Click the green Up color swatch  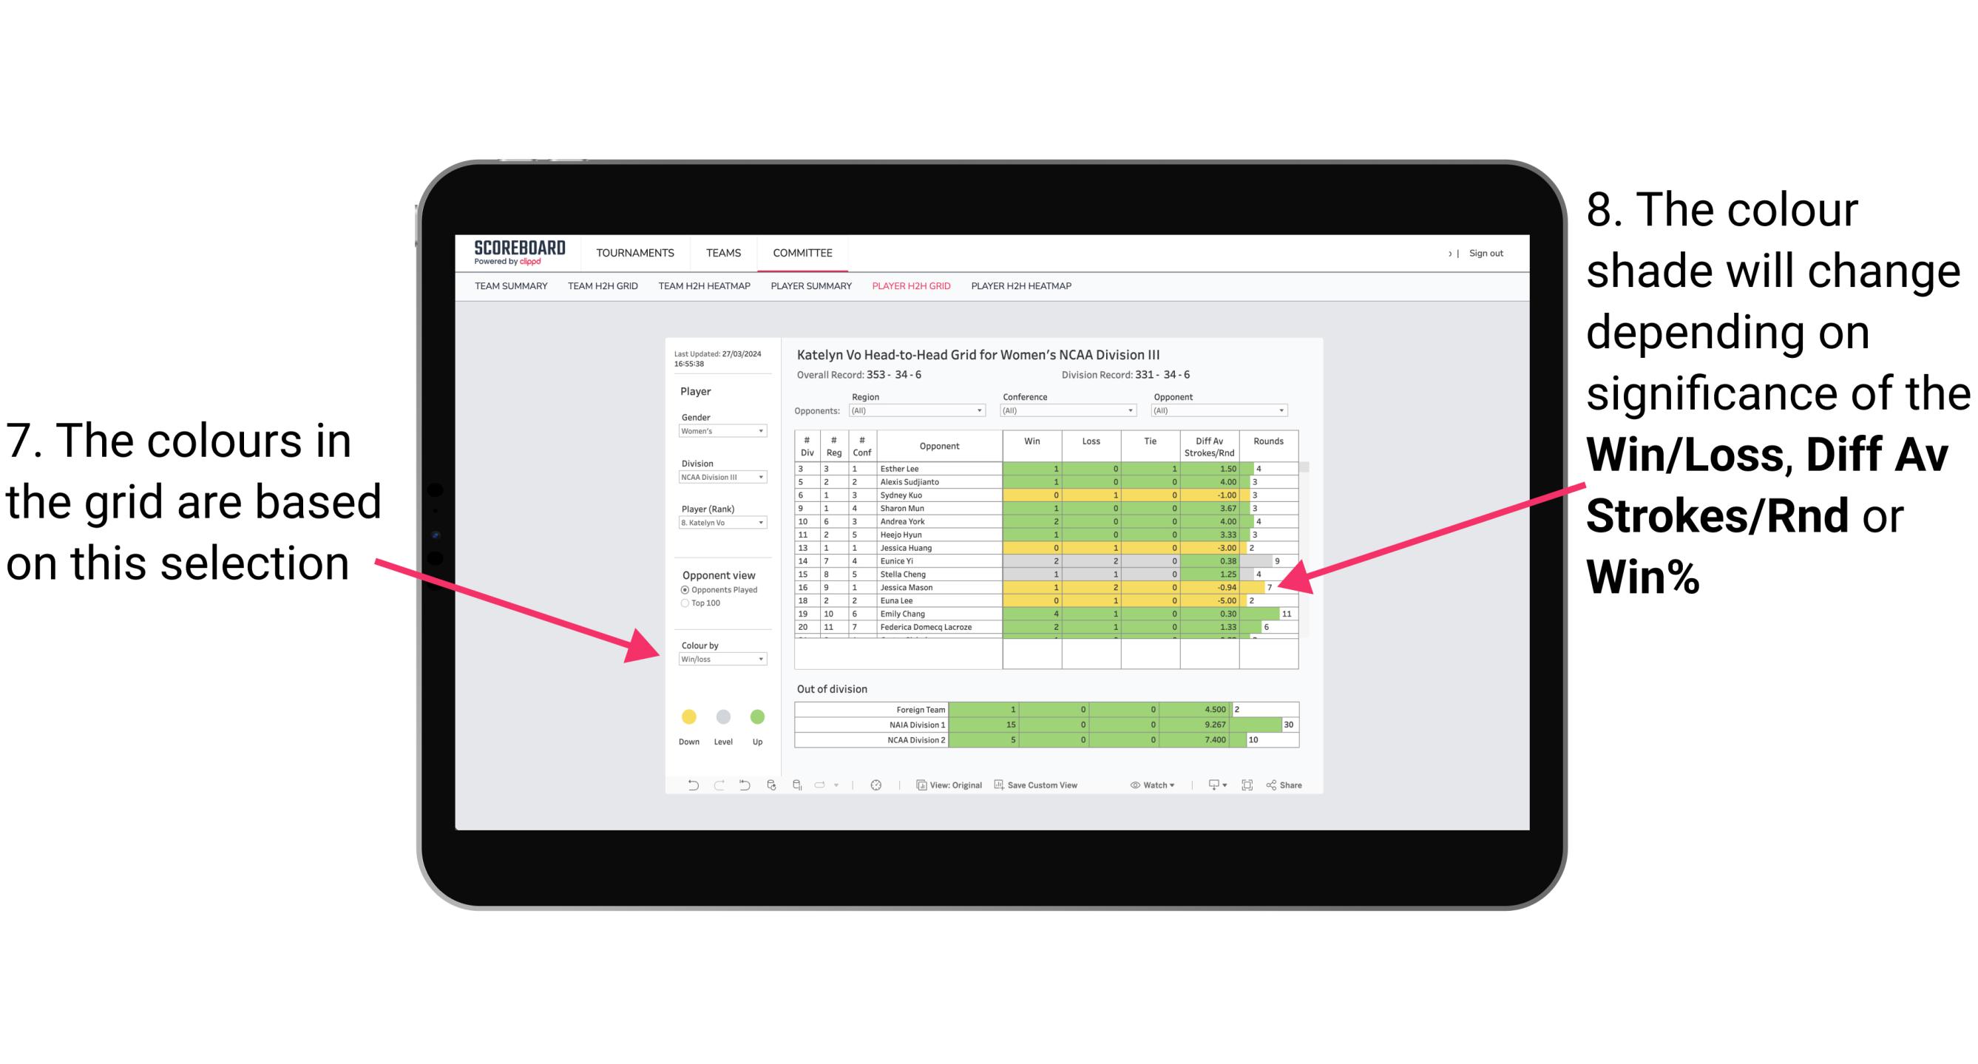[757, 716]
